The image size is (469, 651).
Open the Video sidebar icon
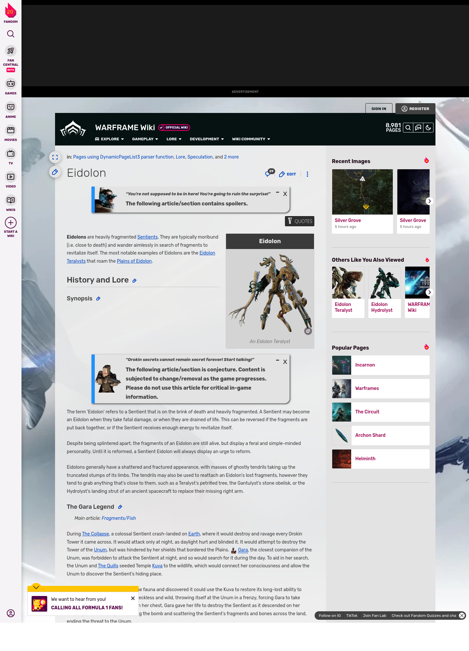[11, 177]
